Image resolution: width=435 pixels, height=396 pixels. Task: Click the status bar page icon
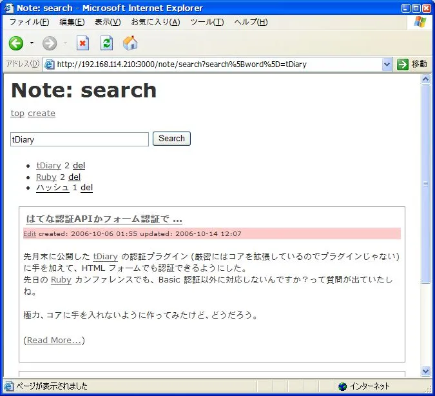click(8, 386)
